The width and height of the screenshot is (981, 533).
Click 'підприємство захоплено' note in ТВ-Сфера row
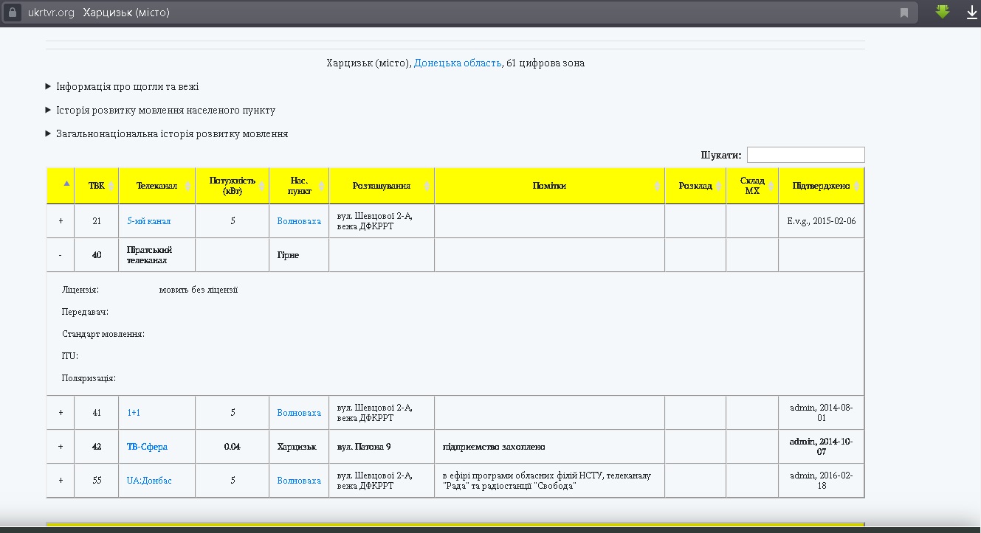pos(494,447)
